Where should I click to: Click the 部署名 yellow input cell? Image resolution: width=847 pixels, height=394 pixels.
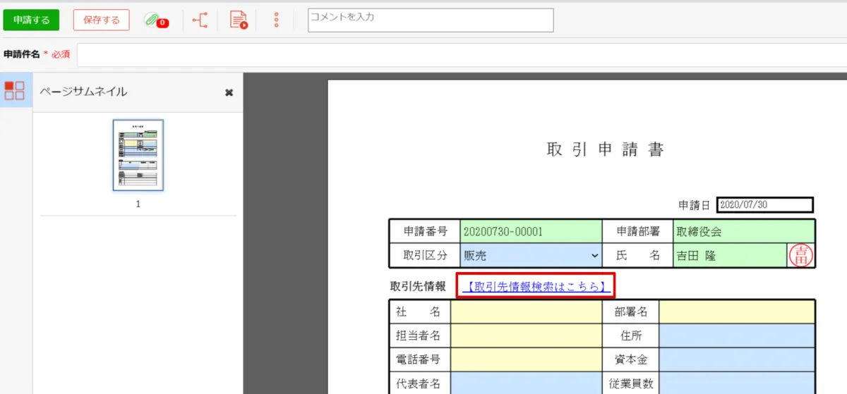pos(736,312)
